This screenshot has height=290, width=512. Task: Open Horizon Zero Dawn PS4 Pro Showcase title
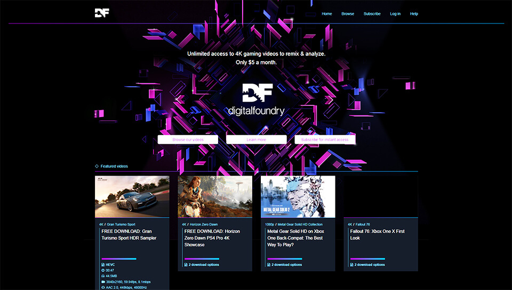click(x=212, y=238)
